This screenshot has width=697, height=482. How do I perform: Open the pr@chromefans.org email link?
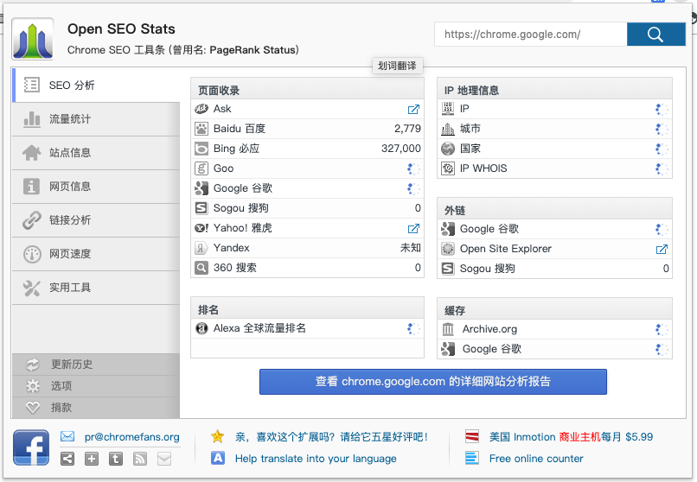coord(132,437)
